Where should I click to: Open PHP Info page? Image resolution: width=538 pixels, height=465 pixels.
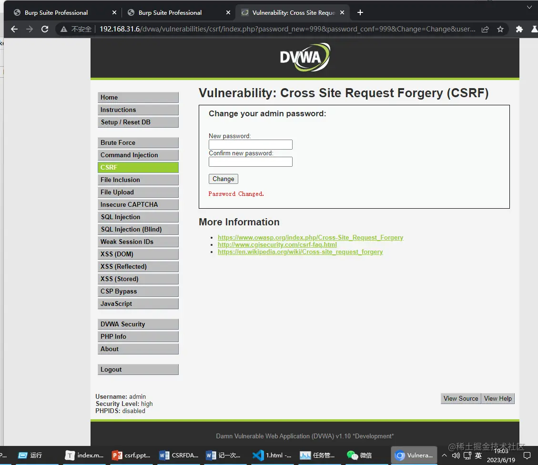138,336
